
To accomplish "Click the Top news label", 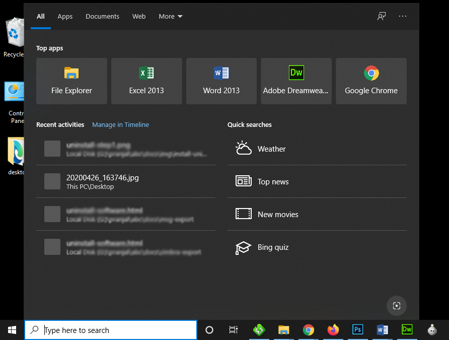I will (x=273, y=182).
